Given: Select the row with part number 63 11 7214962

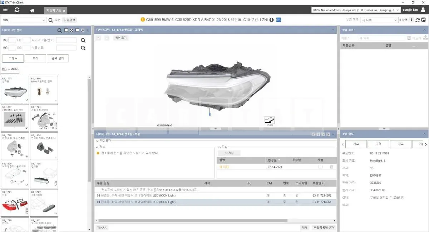Looking at the screenshot, I should click(x=215, y=196).
